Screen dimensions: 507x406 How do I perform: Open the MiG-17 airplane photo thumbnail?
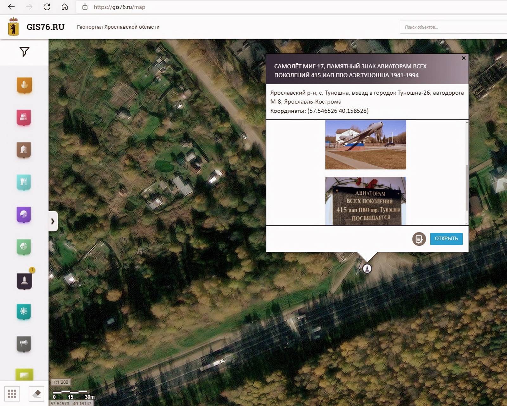365,145
